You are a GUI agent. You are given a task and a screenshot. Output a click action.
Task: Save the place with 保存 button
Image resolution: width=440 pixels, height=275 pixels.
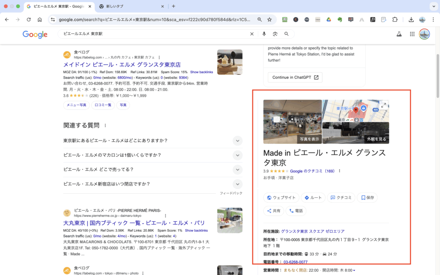(367, 198)
